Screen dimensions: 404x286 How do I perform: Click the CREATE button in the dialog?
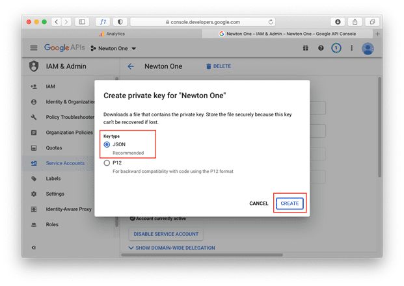290,203
